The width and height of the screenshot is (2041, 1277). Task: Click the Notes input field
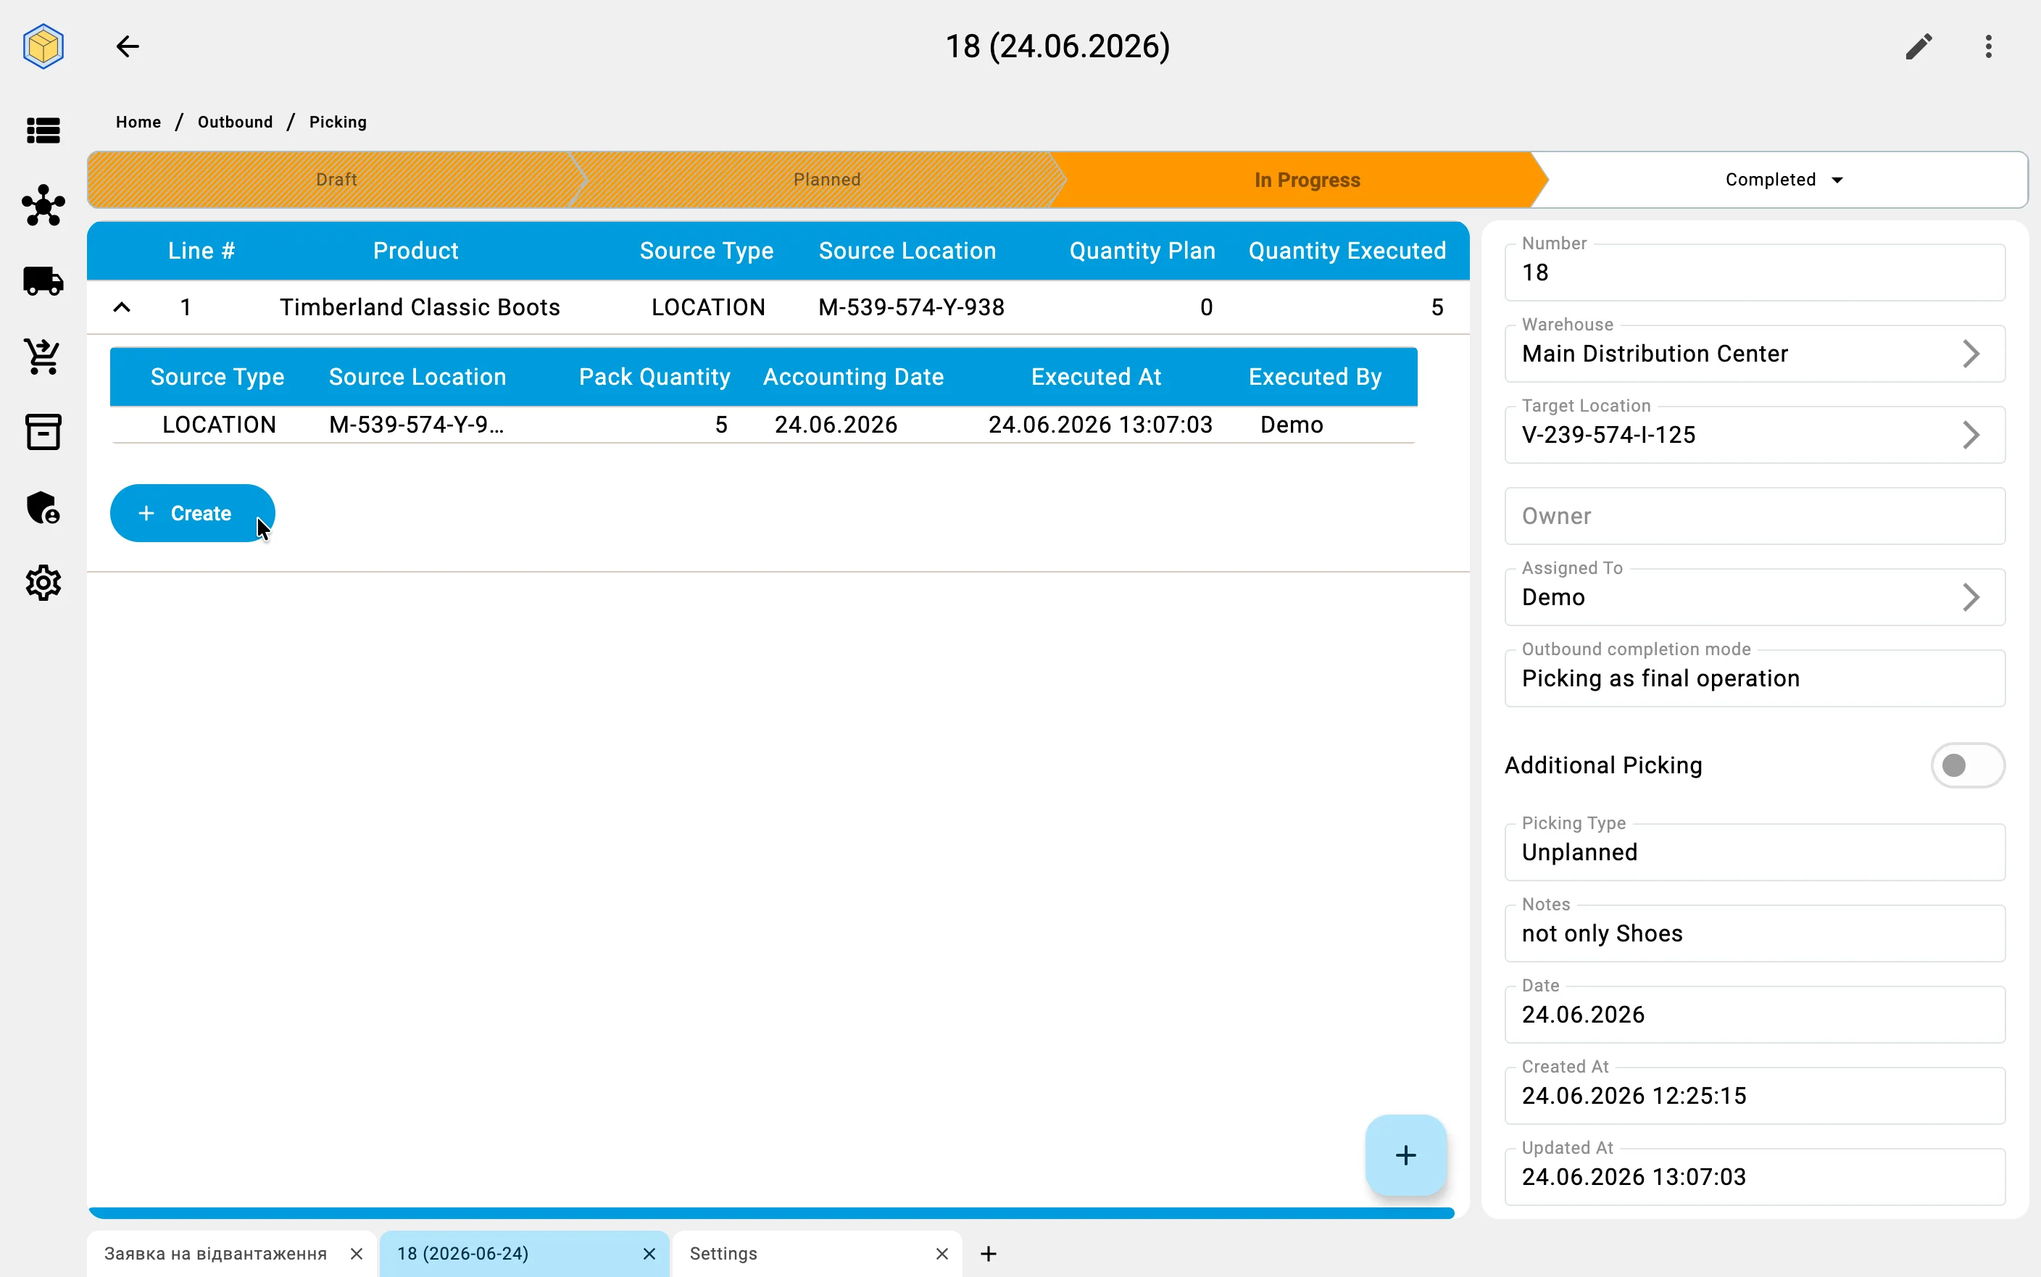click(x=1754, y=933)
